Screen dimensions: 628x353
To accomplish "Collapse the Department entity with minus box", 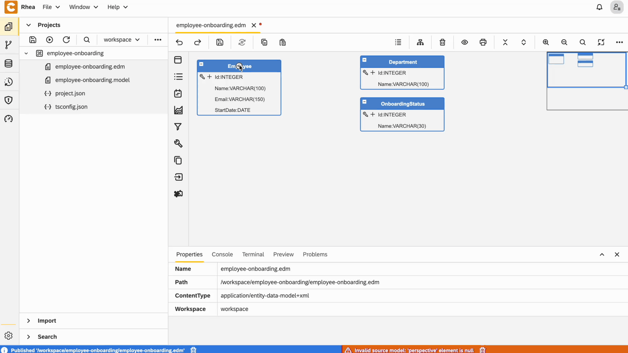I will pos(365,60).
